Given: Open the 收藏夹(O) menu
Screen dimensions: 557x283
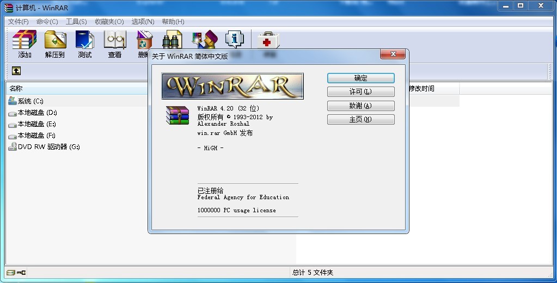Looking at the screenshot, I should point(109,22).
